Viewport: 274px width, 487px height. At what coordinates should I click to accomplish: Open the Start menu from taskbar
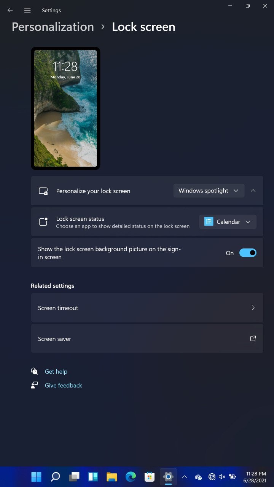pos(37,476)
